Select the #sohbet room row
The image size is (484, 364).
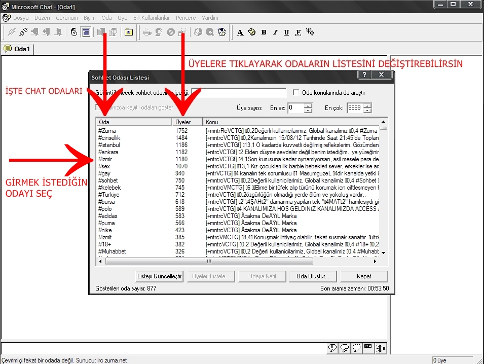[238, 180]
